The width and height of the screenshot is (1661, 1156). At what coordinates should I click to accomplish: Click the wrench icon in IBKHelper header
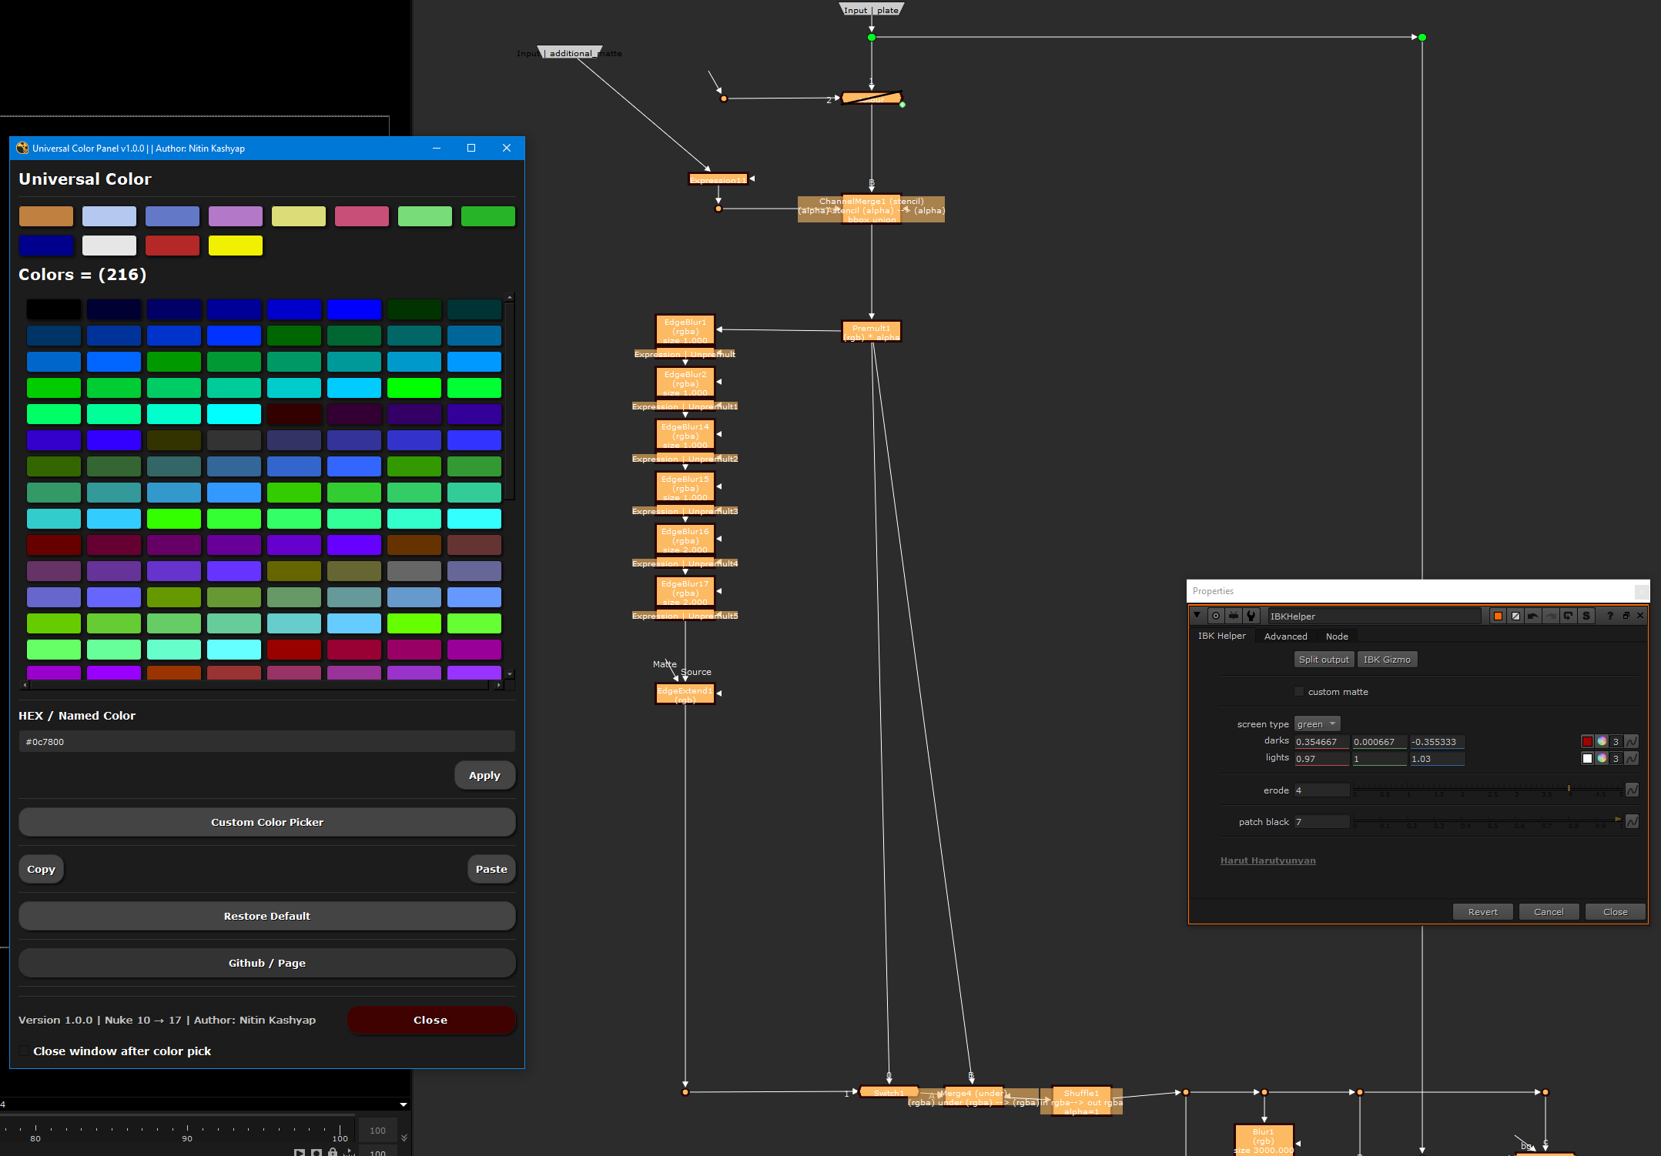(1251, 616)
